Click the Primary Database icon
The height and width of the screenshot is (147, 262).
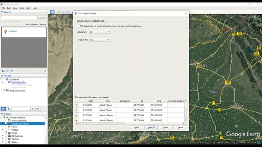(x=7, y=117)
